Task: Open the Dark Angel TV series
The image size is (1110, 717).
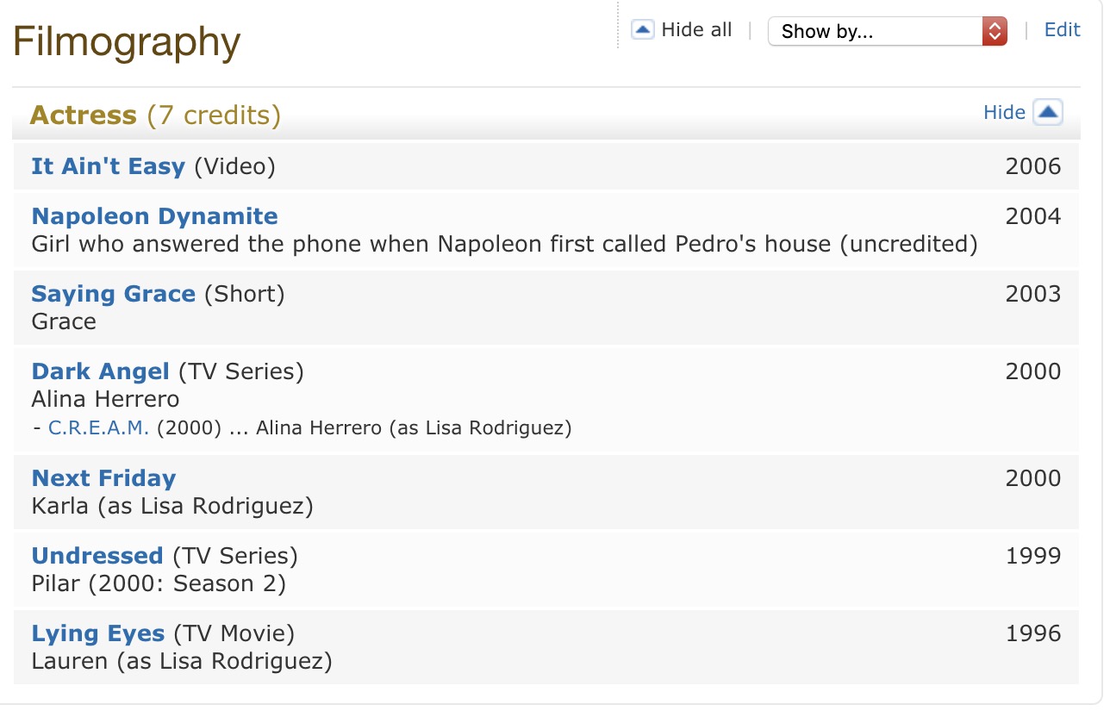Action: click(x=101, y=371)
